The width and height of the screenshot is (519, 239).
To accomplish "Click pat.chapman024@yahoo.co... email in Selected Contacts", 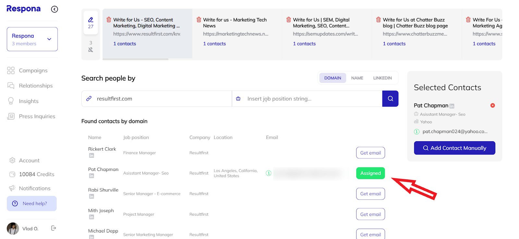I will click(x=455, y=131).
